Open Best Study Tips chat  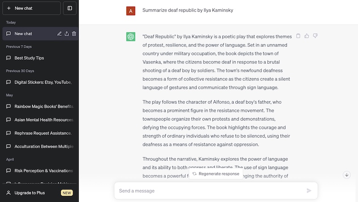pyautogui.click(x=29, y=58)
